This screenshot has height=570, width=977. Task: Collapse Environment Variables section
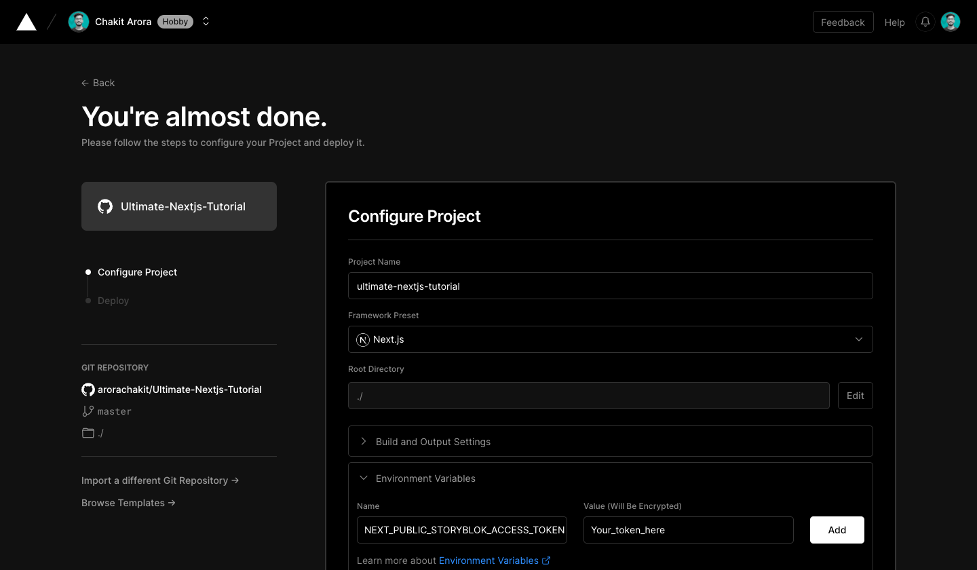click(x=611, y=478)
